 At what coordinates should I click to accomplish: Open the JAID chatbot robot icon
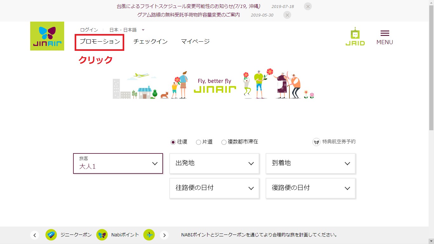(355, 36)
